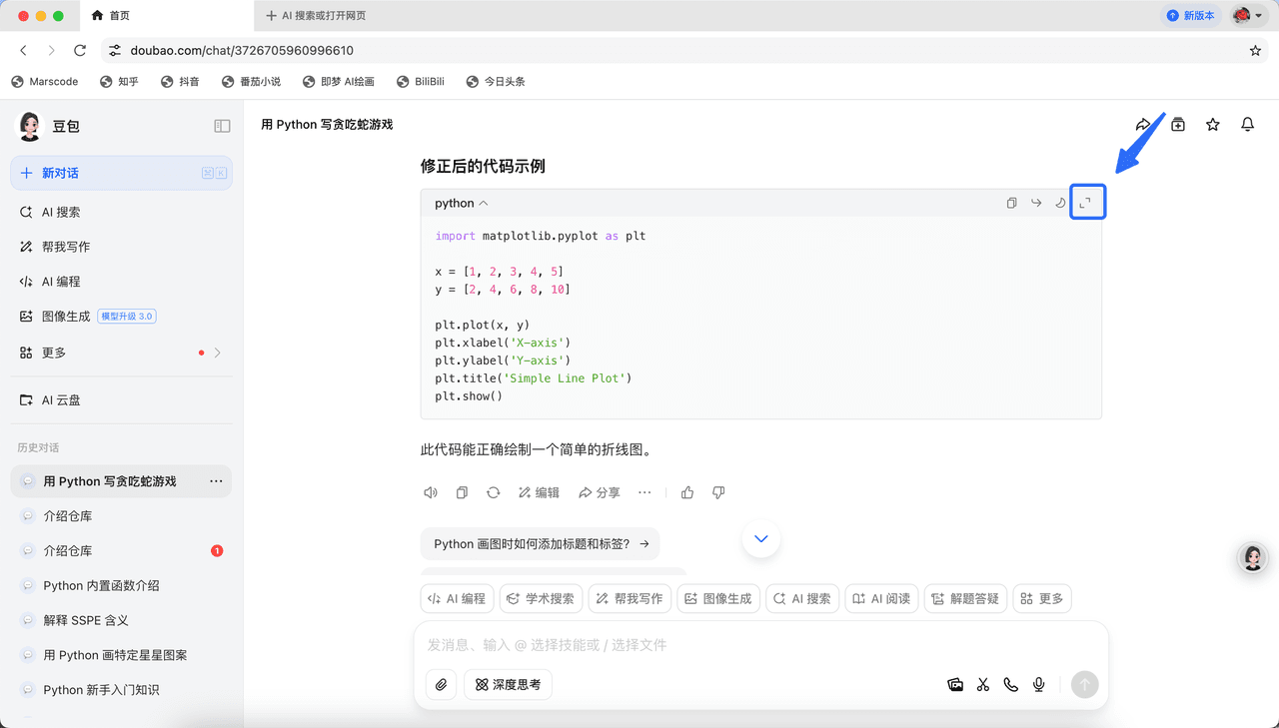Regenerate the response
The image size is (1279, 728).
493,492
